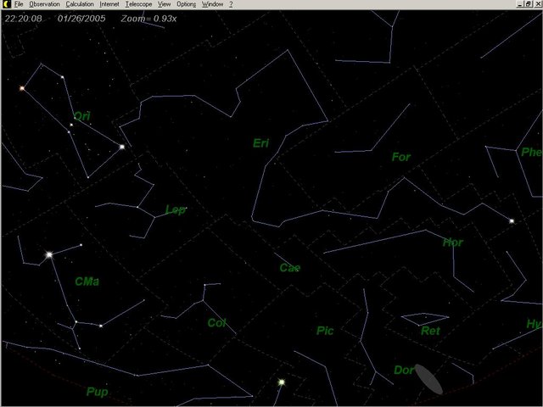Click the crescent moon application icon
This screenshot has height=407, width=543.
[x=5, y=4]
